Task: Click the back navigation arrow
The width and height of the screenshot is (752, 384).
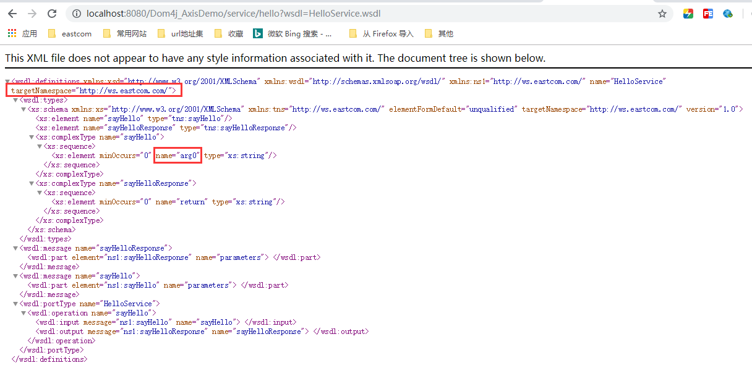Action: pyautogui.click(x=12, y=13)
